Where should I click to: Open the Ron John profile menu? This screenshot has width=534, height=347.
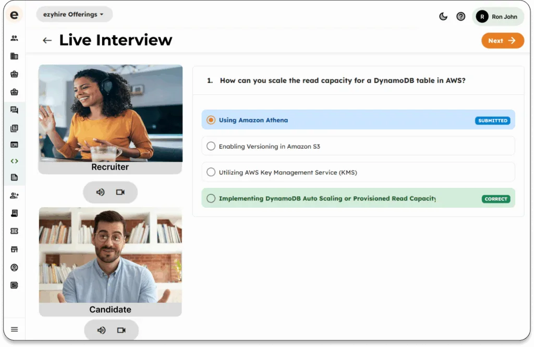497,17
